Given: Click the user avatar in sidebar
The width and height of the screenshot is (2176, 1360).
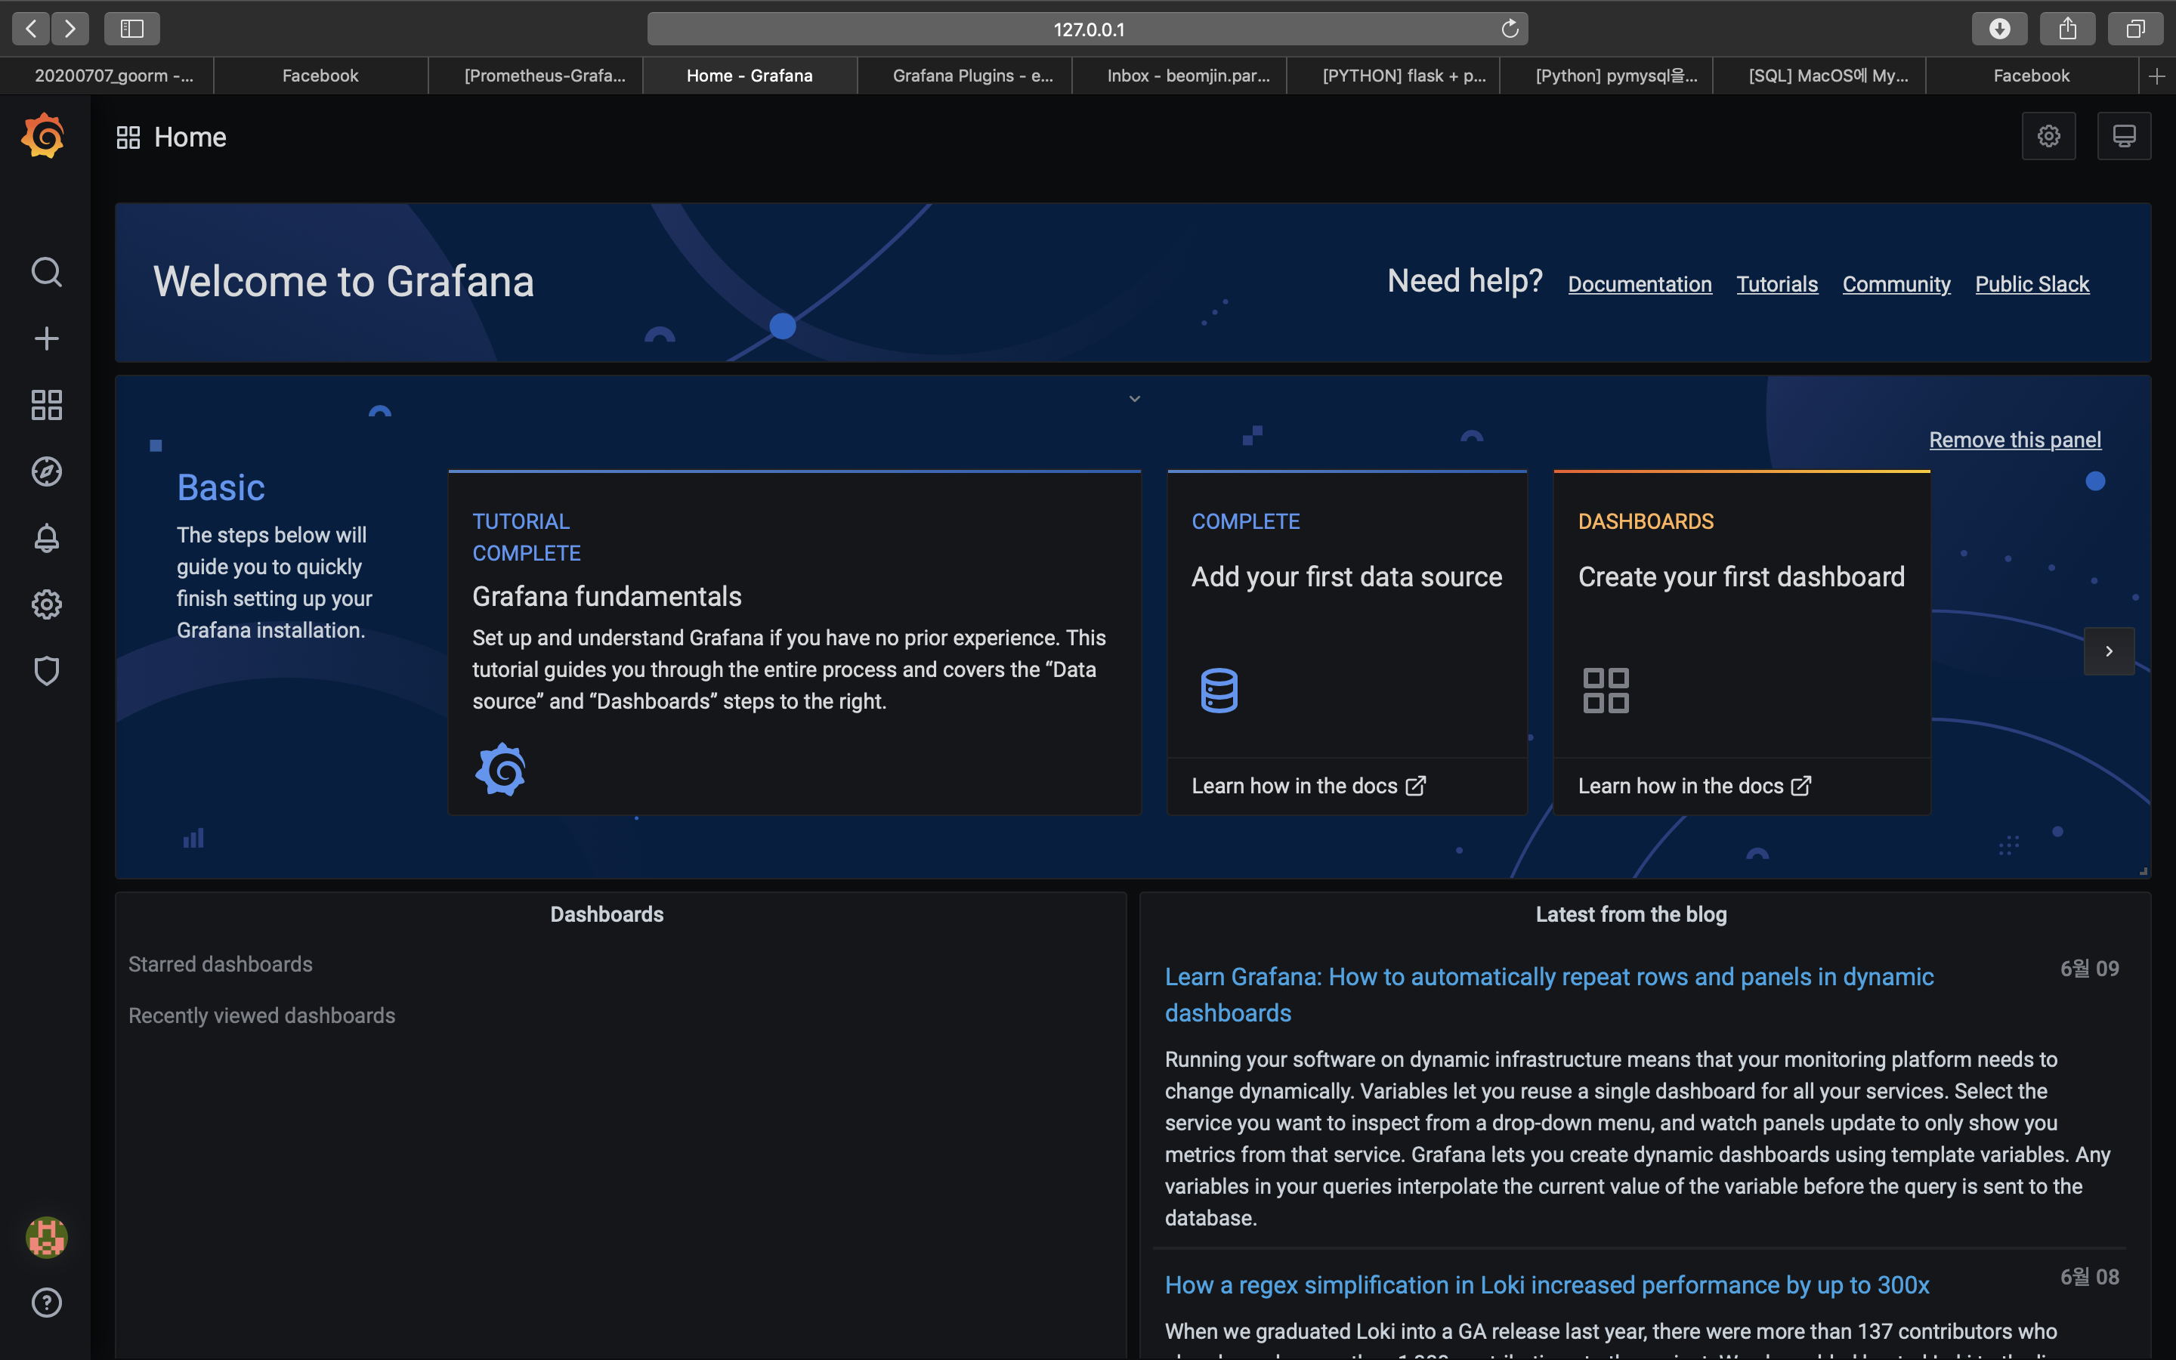Looking at the screenshot, I should (46, 1237).
